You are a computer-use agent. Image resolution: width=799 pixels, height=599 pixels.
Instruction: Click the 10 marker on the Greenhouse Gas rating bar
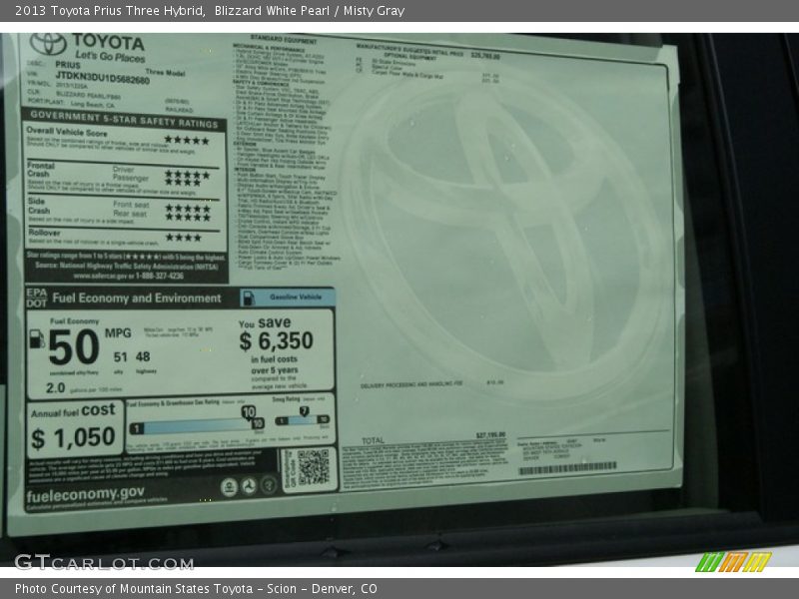tap(248, 411)
